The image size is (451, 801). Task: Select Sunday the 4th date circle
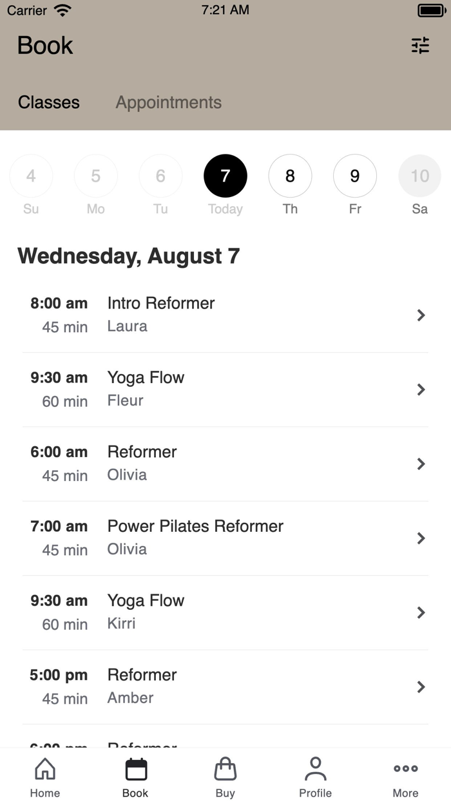(31, 175)
